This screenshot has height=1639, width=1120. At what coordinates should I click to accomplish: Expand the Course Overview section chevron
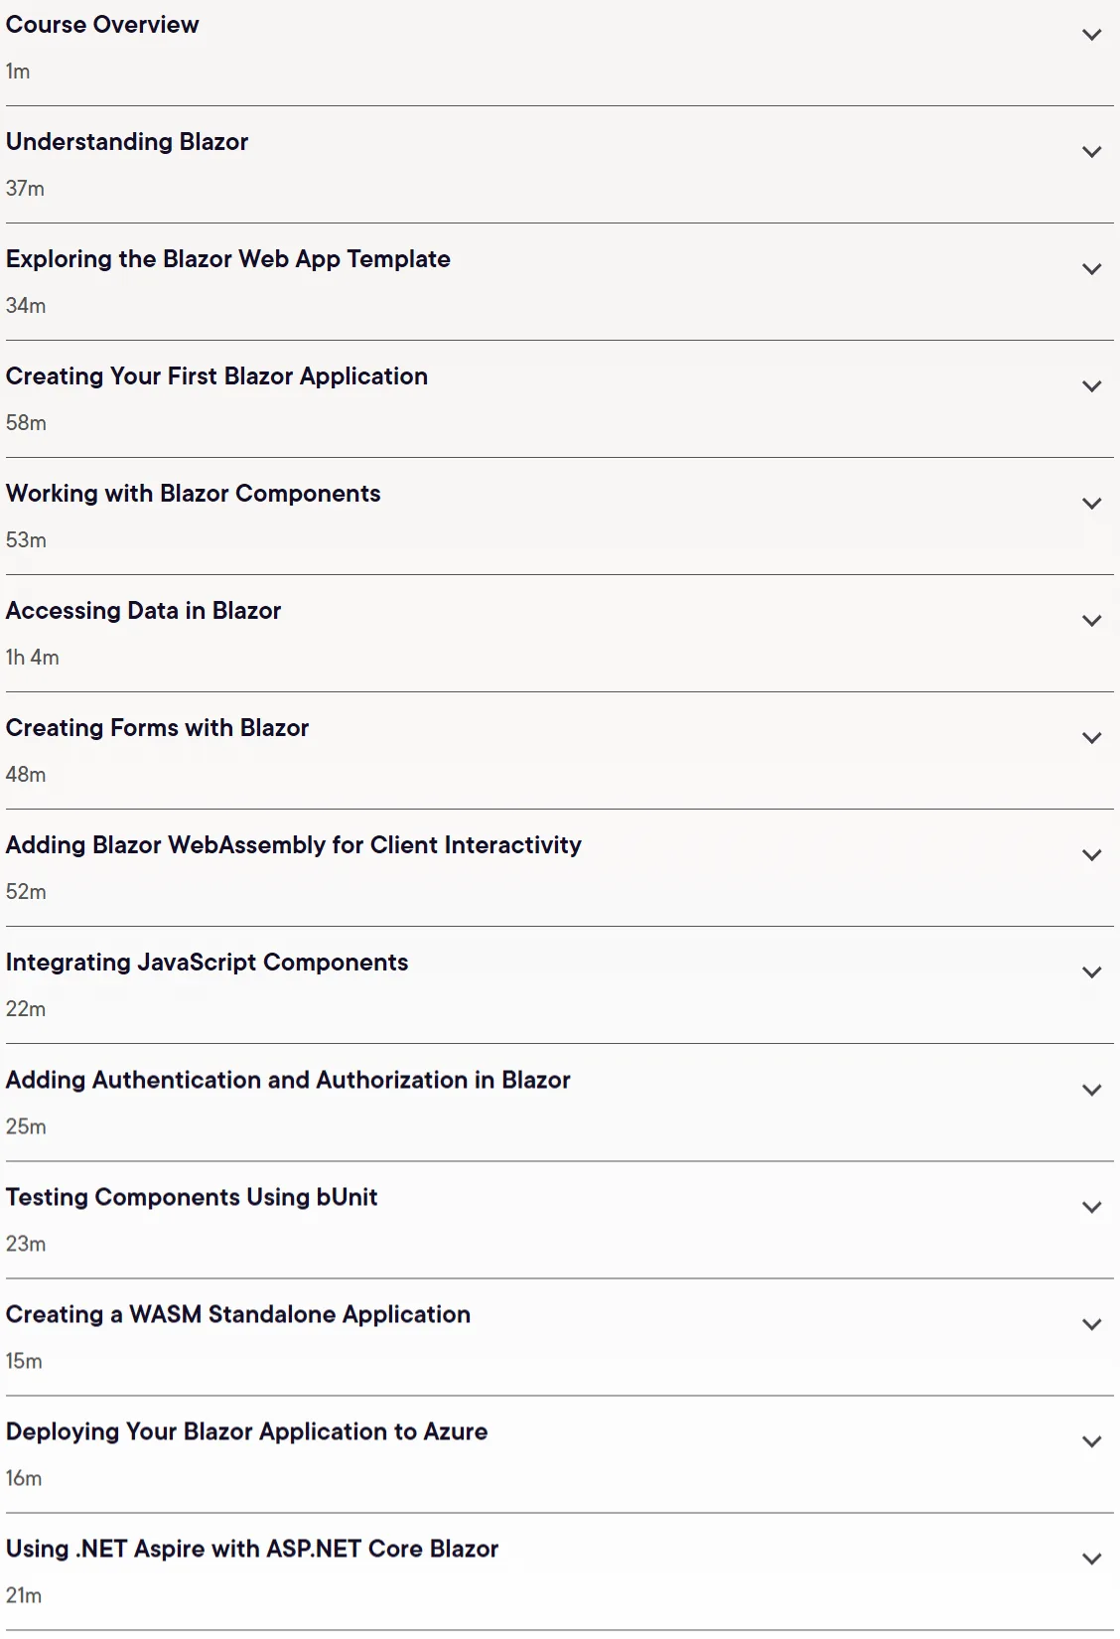pyautogui.click(x=1091, y=35)
